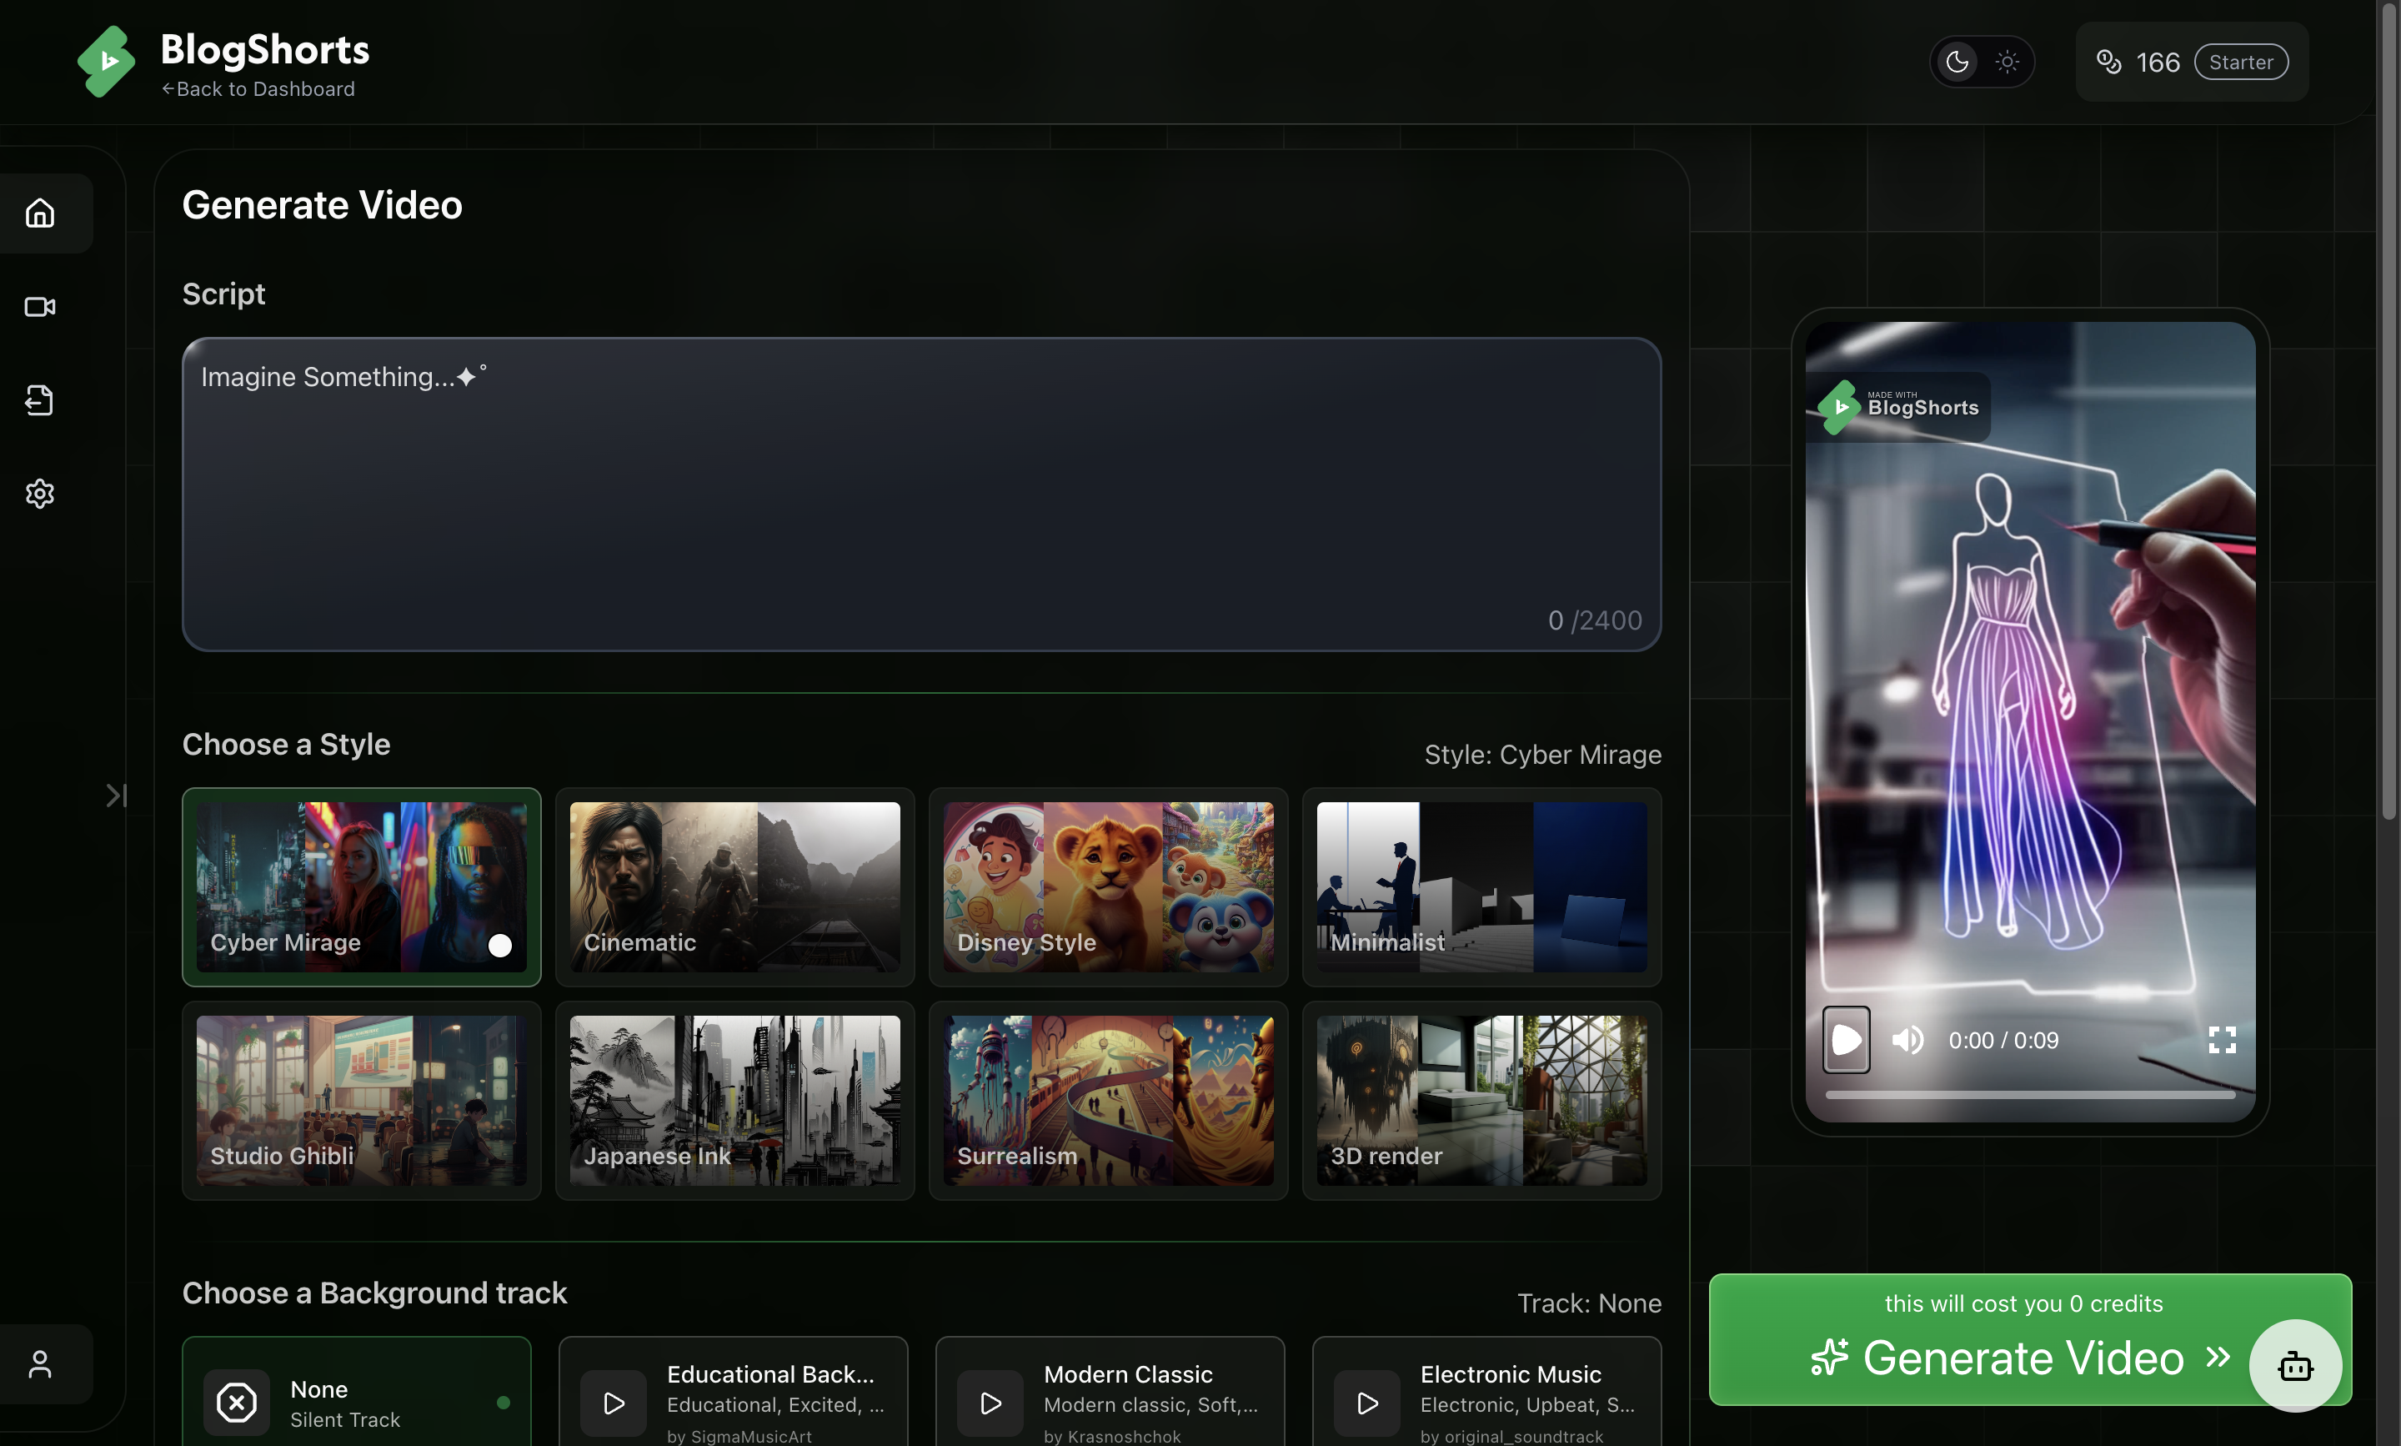Play the preview video
2401x1446 pixels.
pos(1846,1040)
